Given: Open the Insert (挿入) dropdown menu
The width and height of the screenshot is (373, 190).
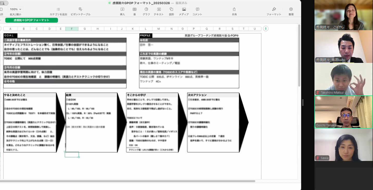Looking at the screenshot, I should pos(122,9).
